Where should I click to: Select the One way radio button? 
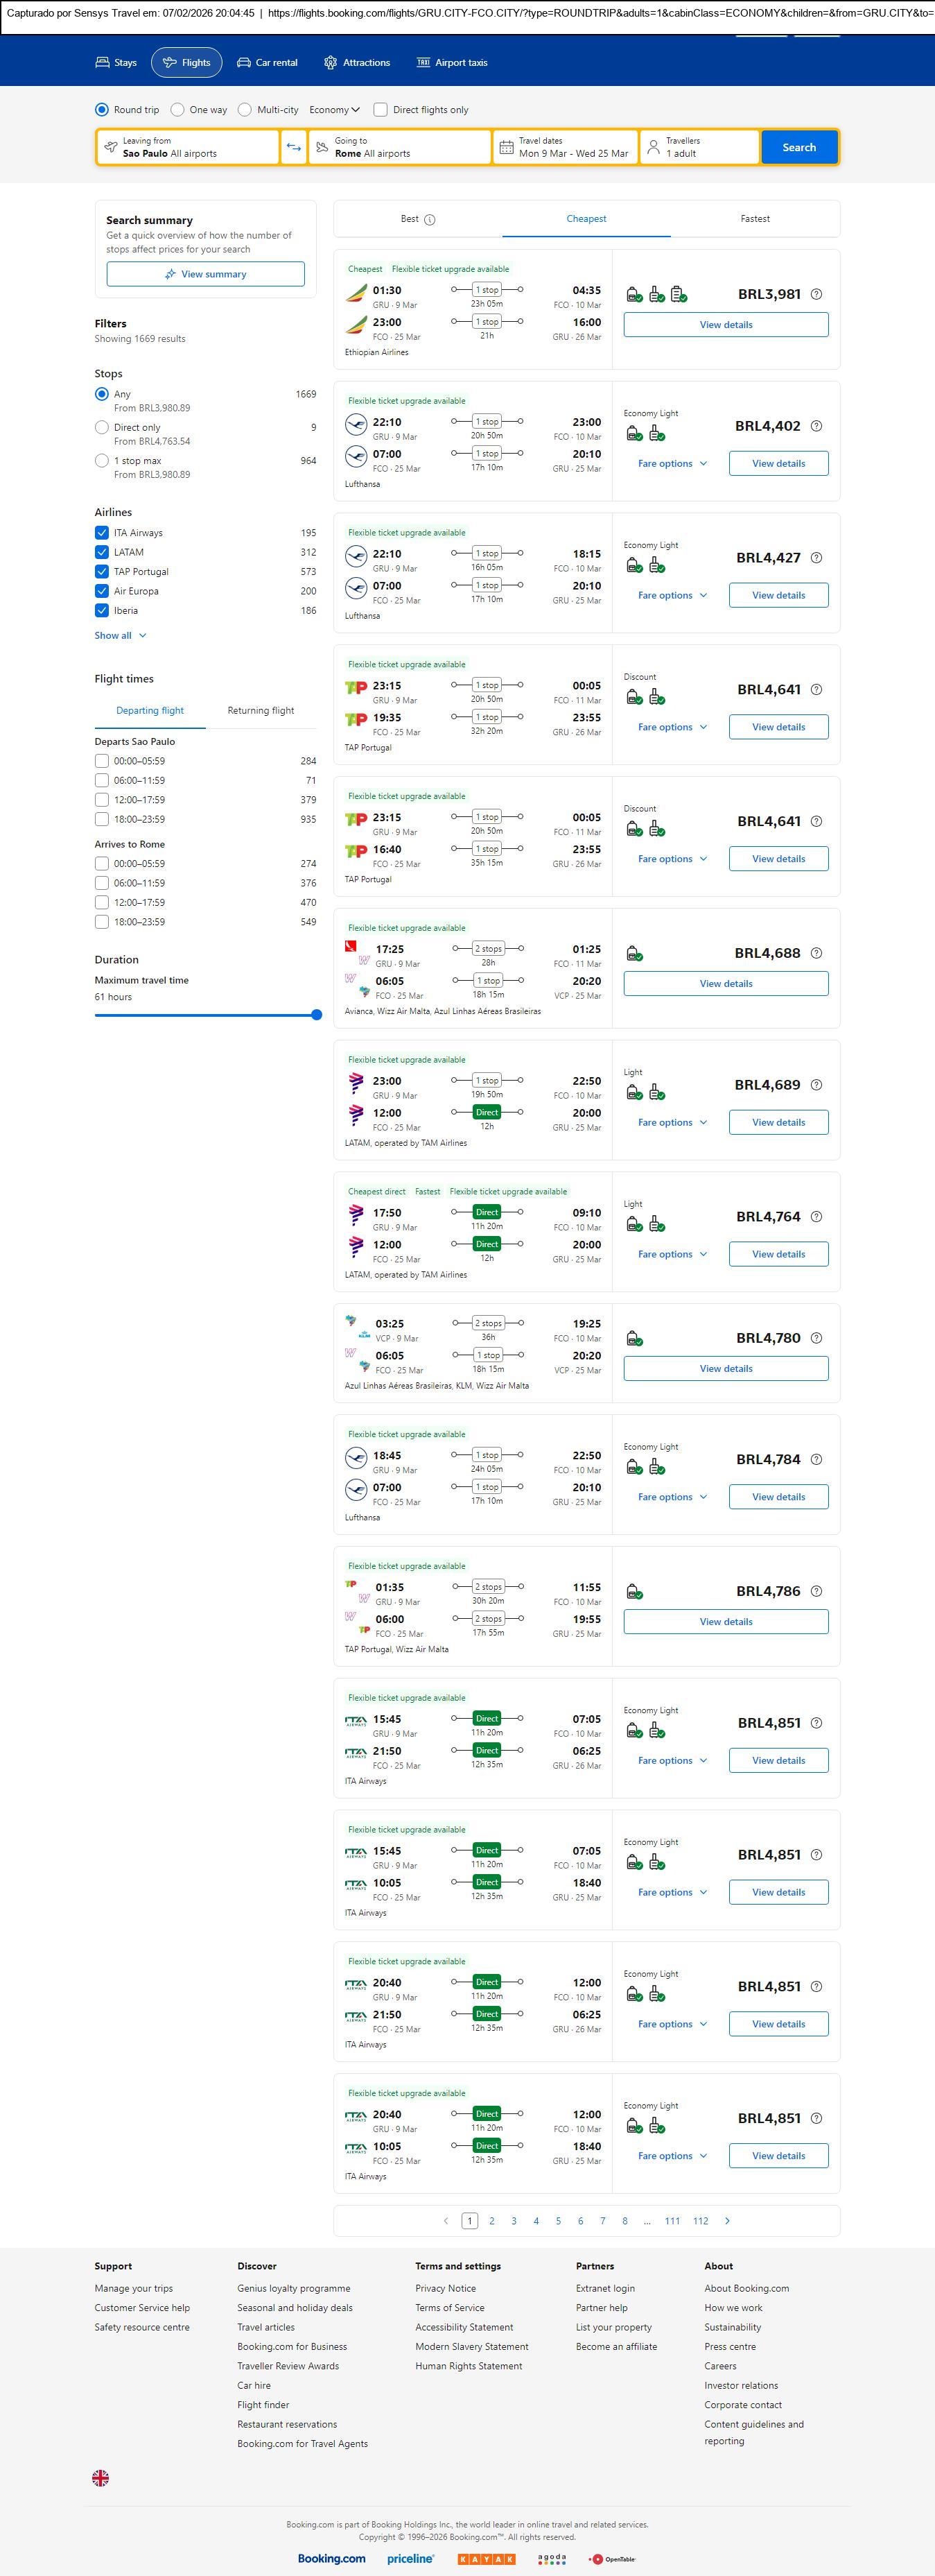click(x=178, y=110)
